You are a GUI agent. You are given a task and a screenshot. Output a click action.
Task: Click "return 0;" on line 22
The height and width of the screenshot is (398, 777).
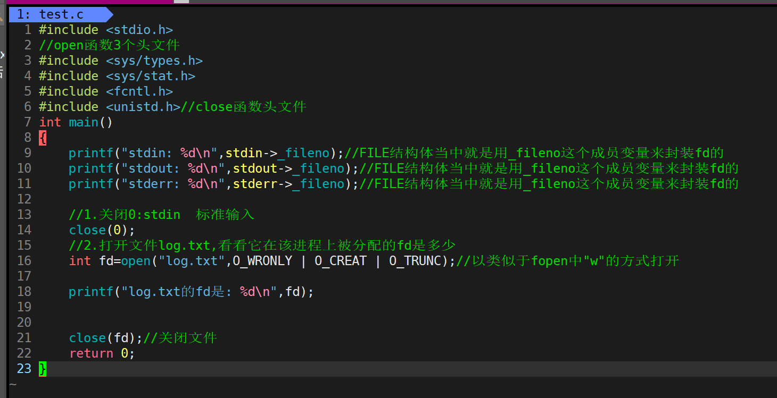coord(102,353)
